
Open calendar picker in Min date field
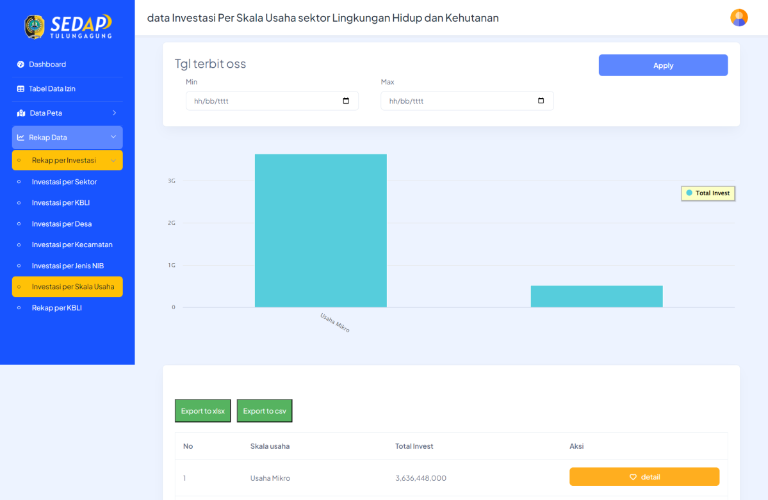(346, 101)
